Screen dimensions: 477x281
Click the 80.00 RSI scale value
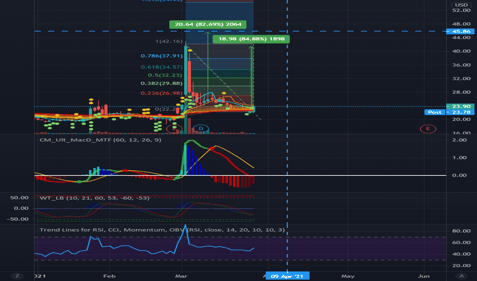pyautogui.click(x=461, y=231)
